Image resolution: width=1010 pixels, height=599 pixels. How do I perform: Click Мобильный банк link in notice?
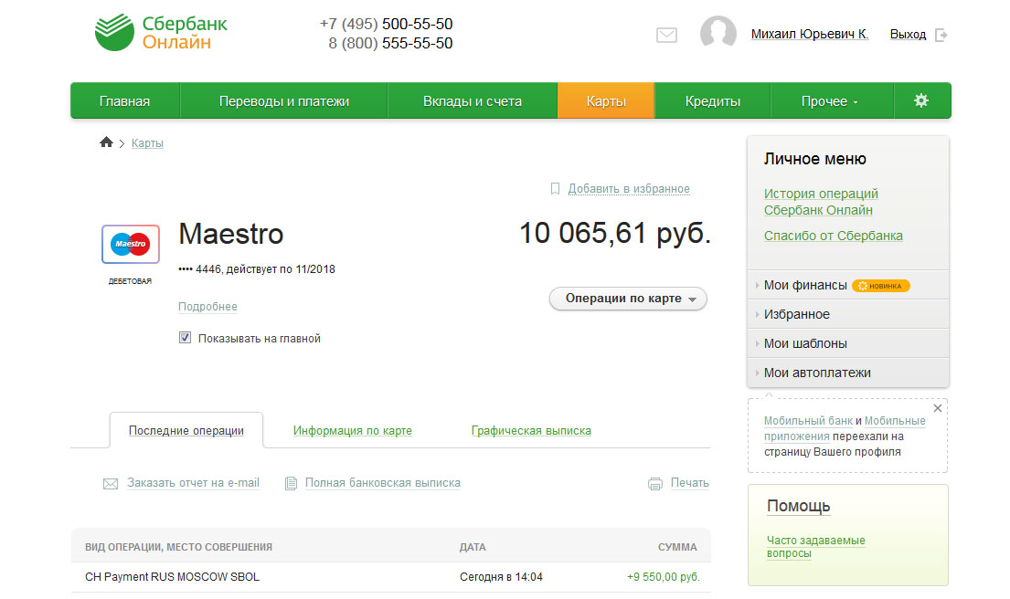(808, 421)
